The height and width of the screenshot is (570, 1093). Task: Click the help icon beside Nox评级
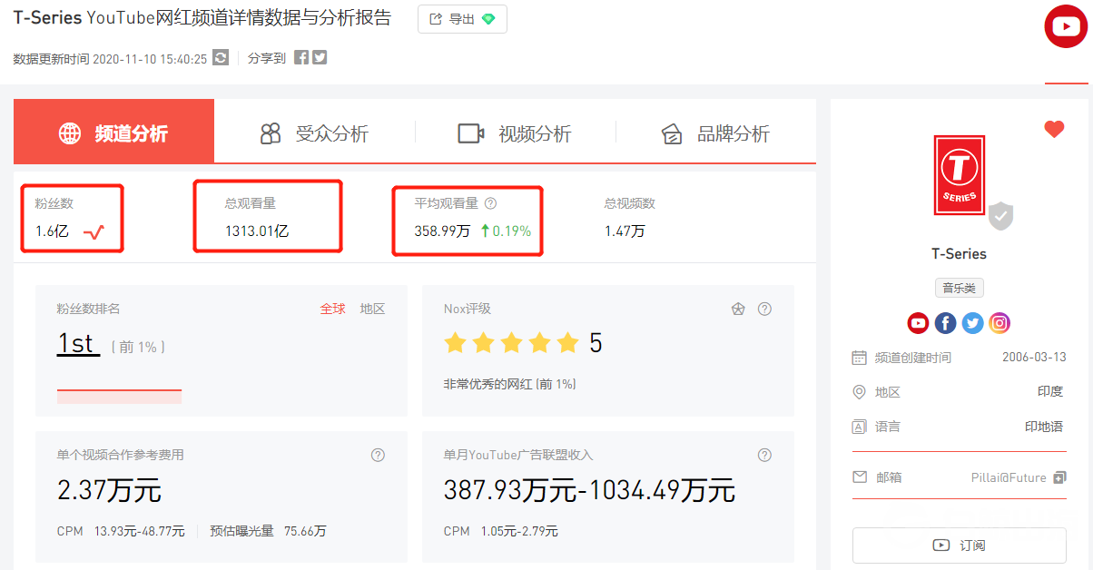point(764,310)
